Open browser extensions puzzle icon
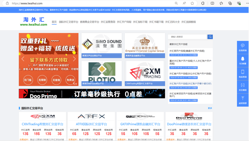This screenshot has width=249, height=141. pyautogui.click(x=203, y=3)
